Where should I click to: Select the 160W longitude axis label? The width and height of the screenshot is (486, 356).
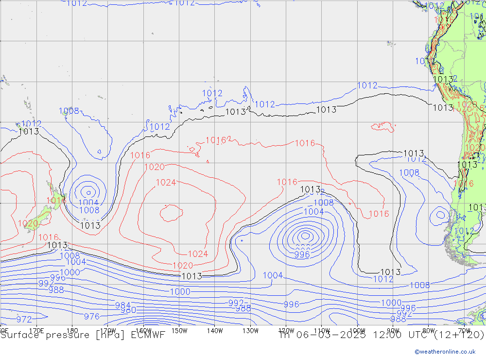point(143,331)
